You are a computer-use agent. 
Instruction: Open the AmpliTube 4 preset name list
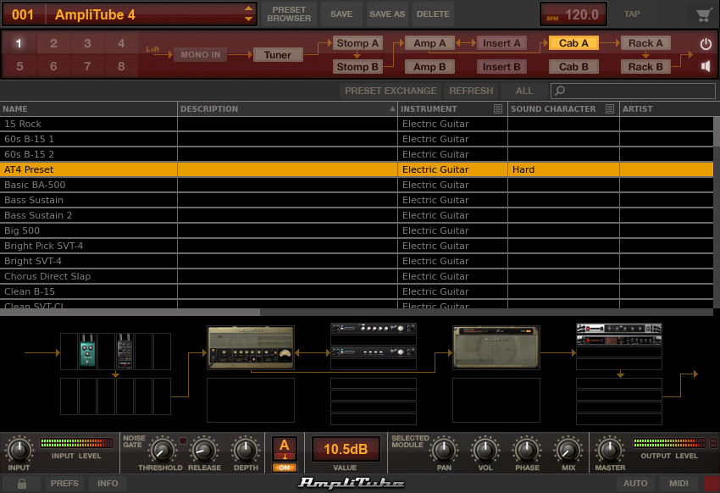145,14
